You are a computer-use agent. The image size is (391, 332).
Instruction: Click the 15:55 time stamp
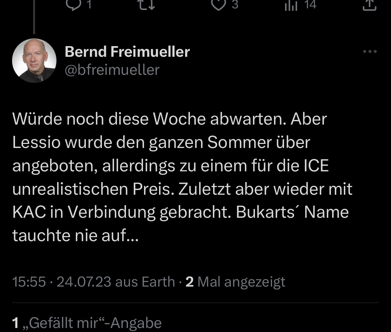(x=29, y=282)
